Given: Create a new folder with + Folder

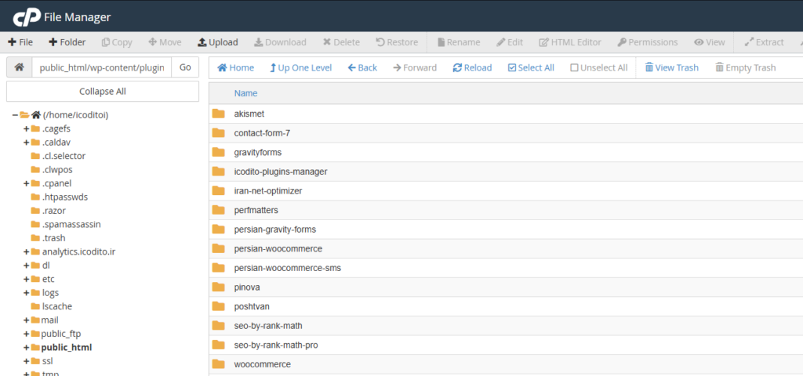Looking at the screenshot, I should click(x=67, y=42).
